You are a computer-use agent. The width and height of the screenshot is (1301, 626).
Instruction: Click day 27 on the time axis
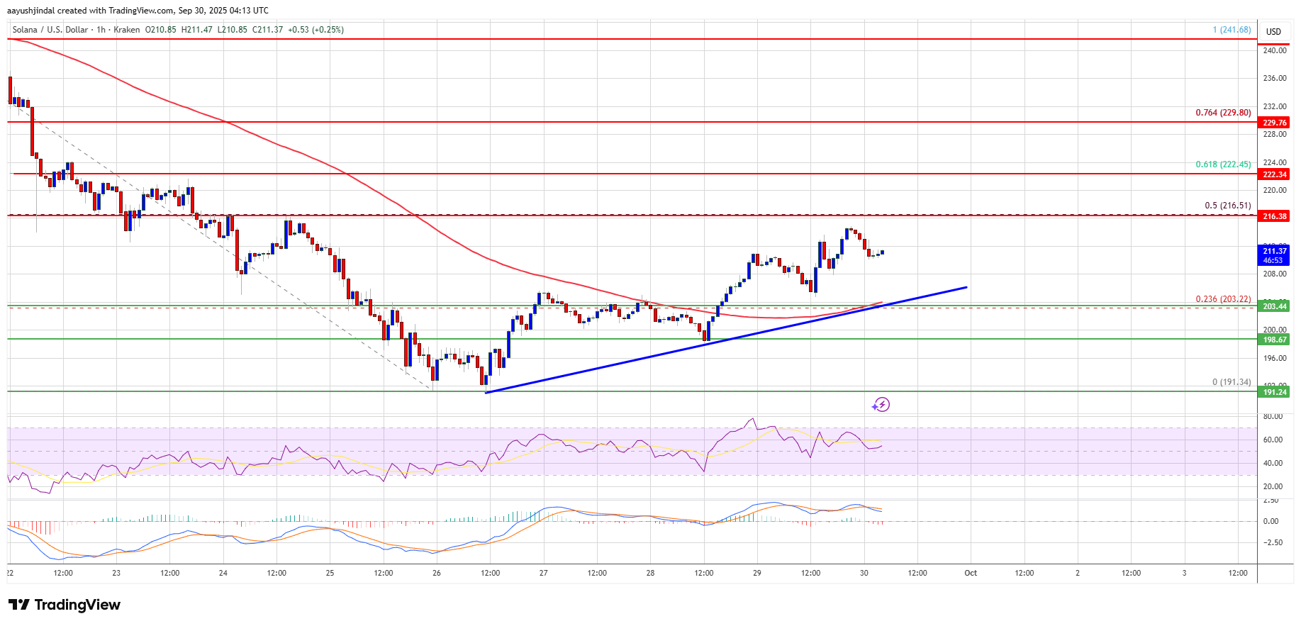pos(543,573)
